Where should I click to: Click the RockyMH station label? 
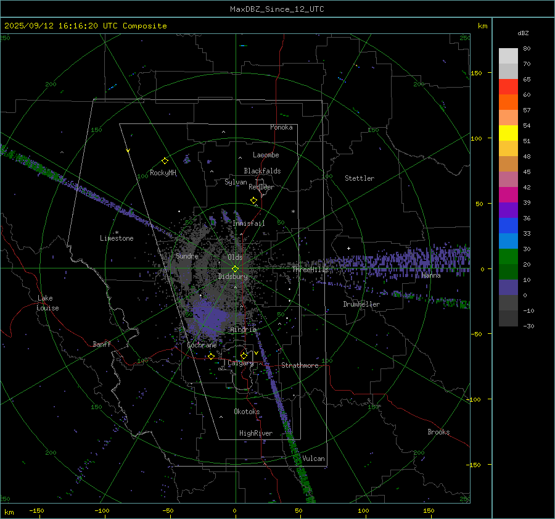tap(163, 173)
